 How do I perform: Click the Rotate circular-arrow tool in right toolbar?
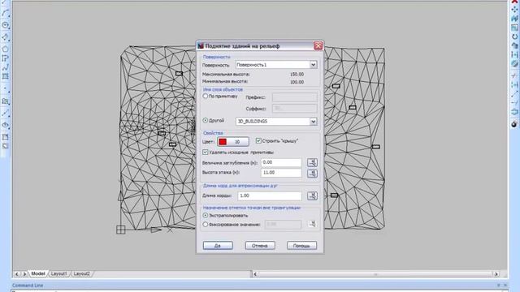(x=514, y=36)
